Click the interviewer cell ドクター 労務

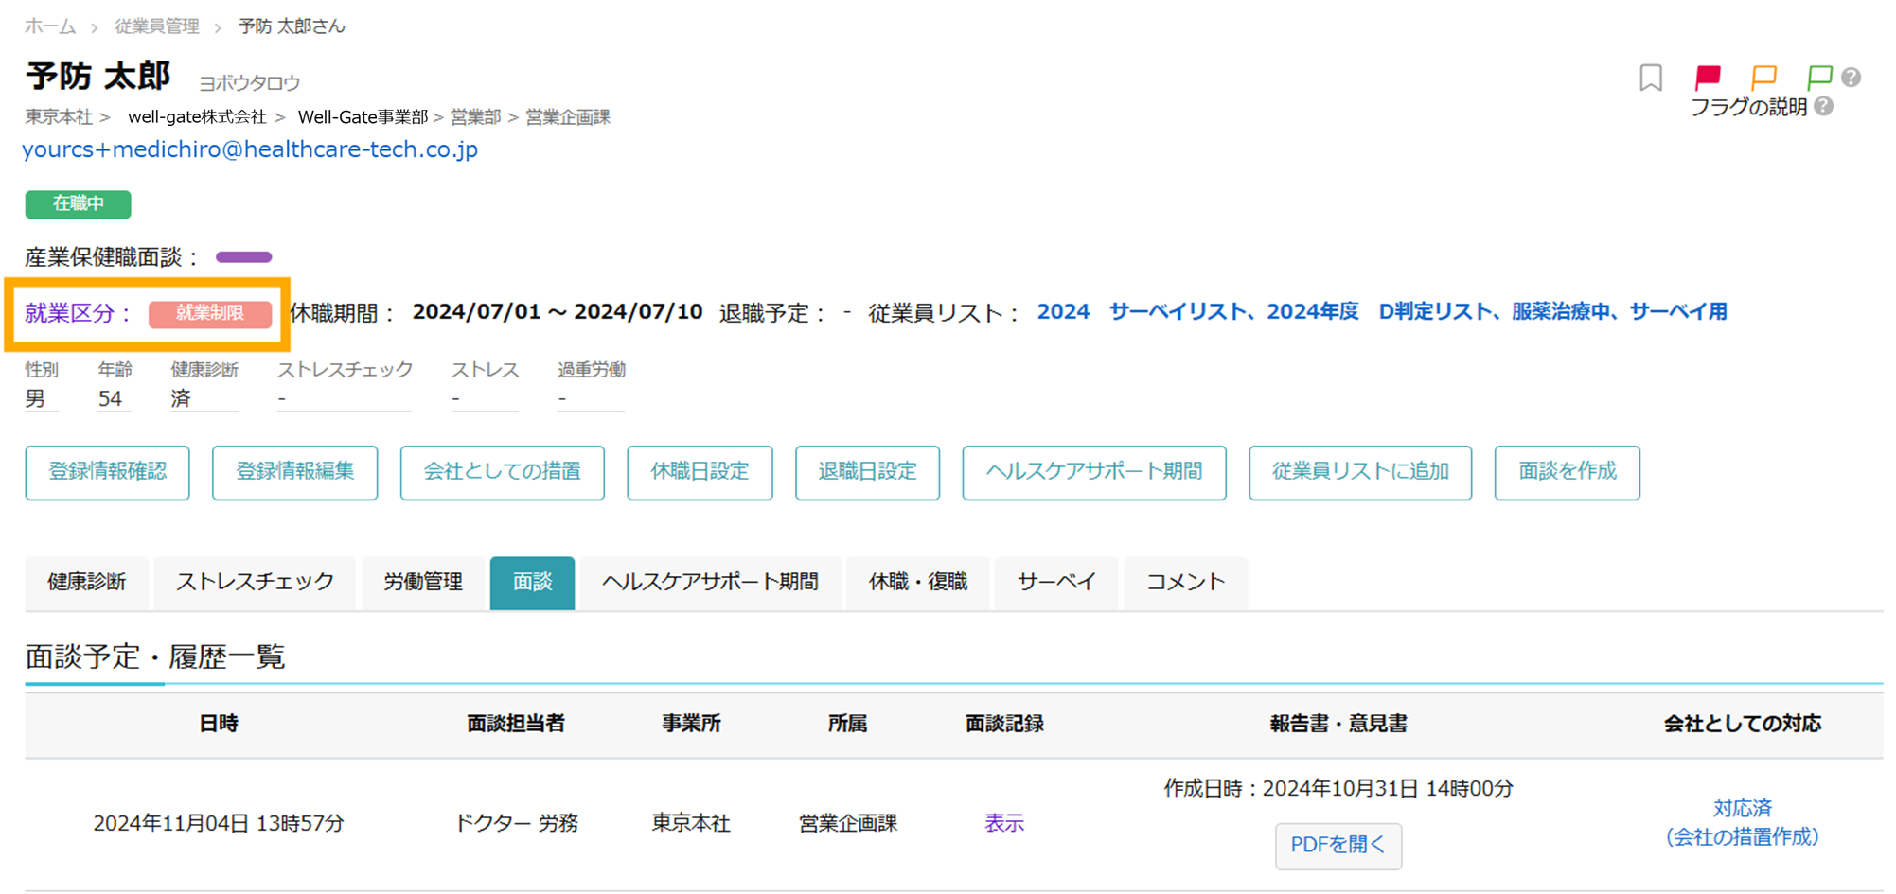(x=517, y=824)
